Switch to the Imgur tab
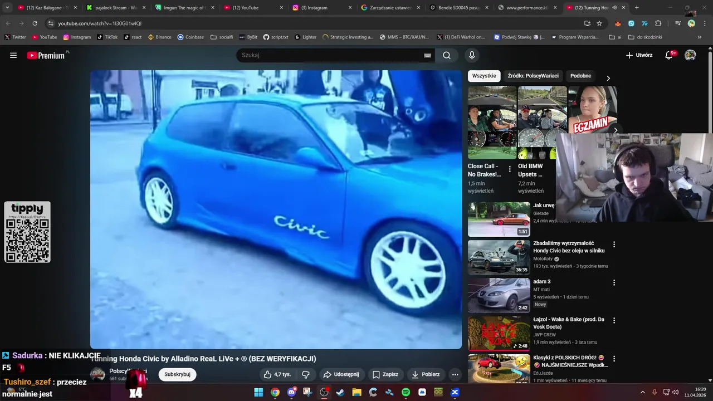 tap(185, 8)
